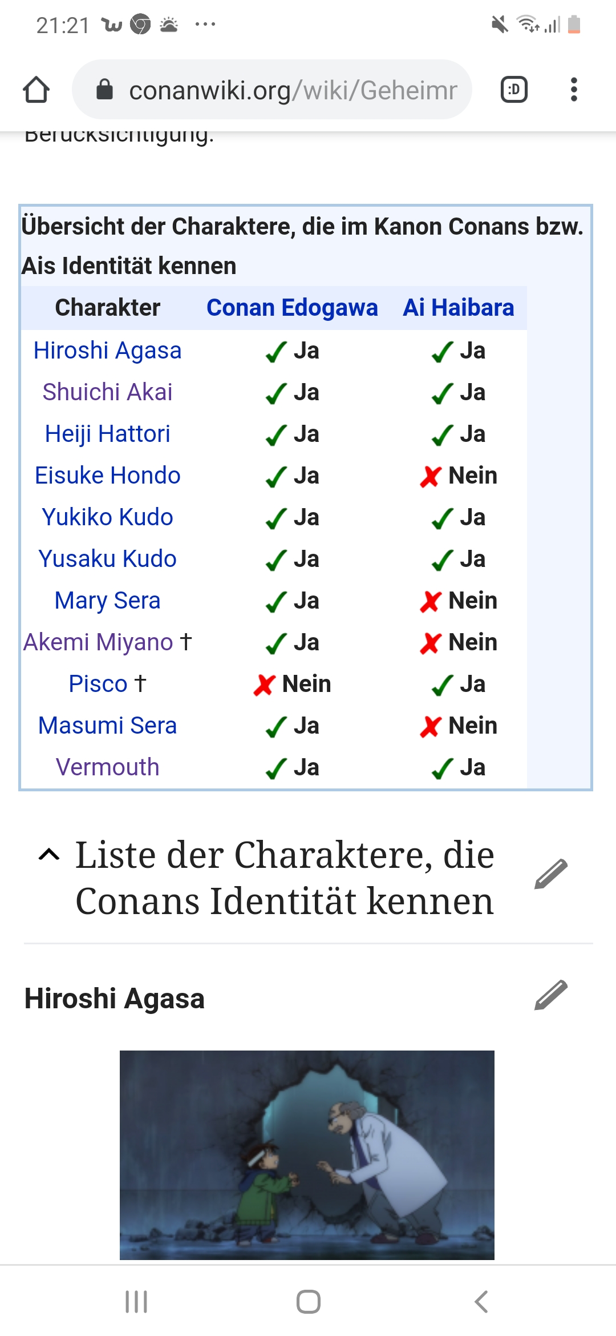This screenshot has width=616, height=1336.
Task: Follow the Eisuke Hondo link
Action: coord(107,476)
